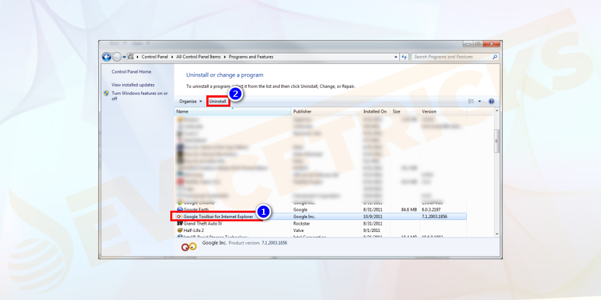Click the magnifier icon in search box
This screenshot has height=300, width=601.
[x=495, y=57]
